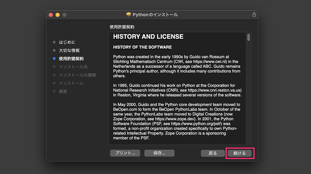Click the プリント... print button

[125, 153]
